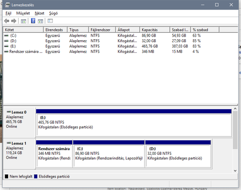Viewport: 241px width, 190px height.
Task: Select the Lemez 0 disk label panel
Action: [x=19, y=123]
